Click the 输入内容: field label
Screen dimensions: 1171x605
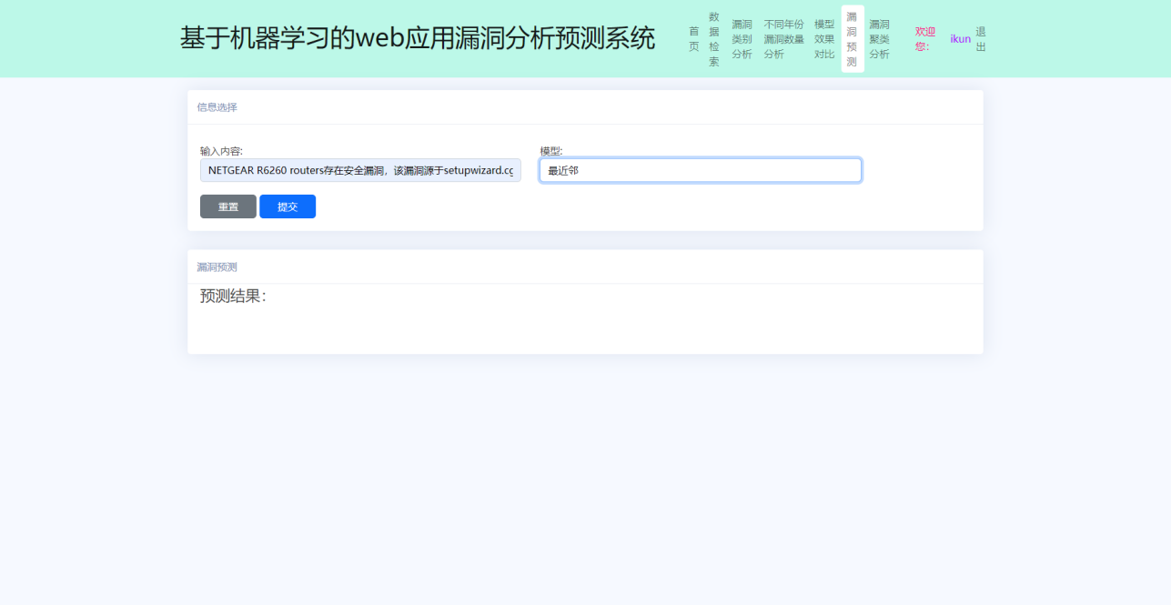[221, 151]
